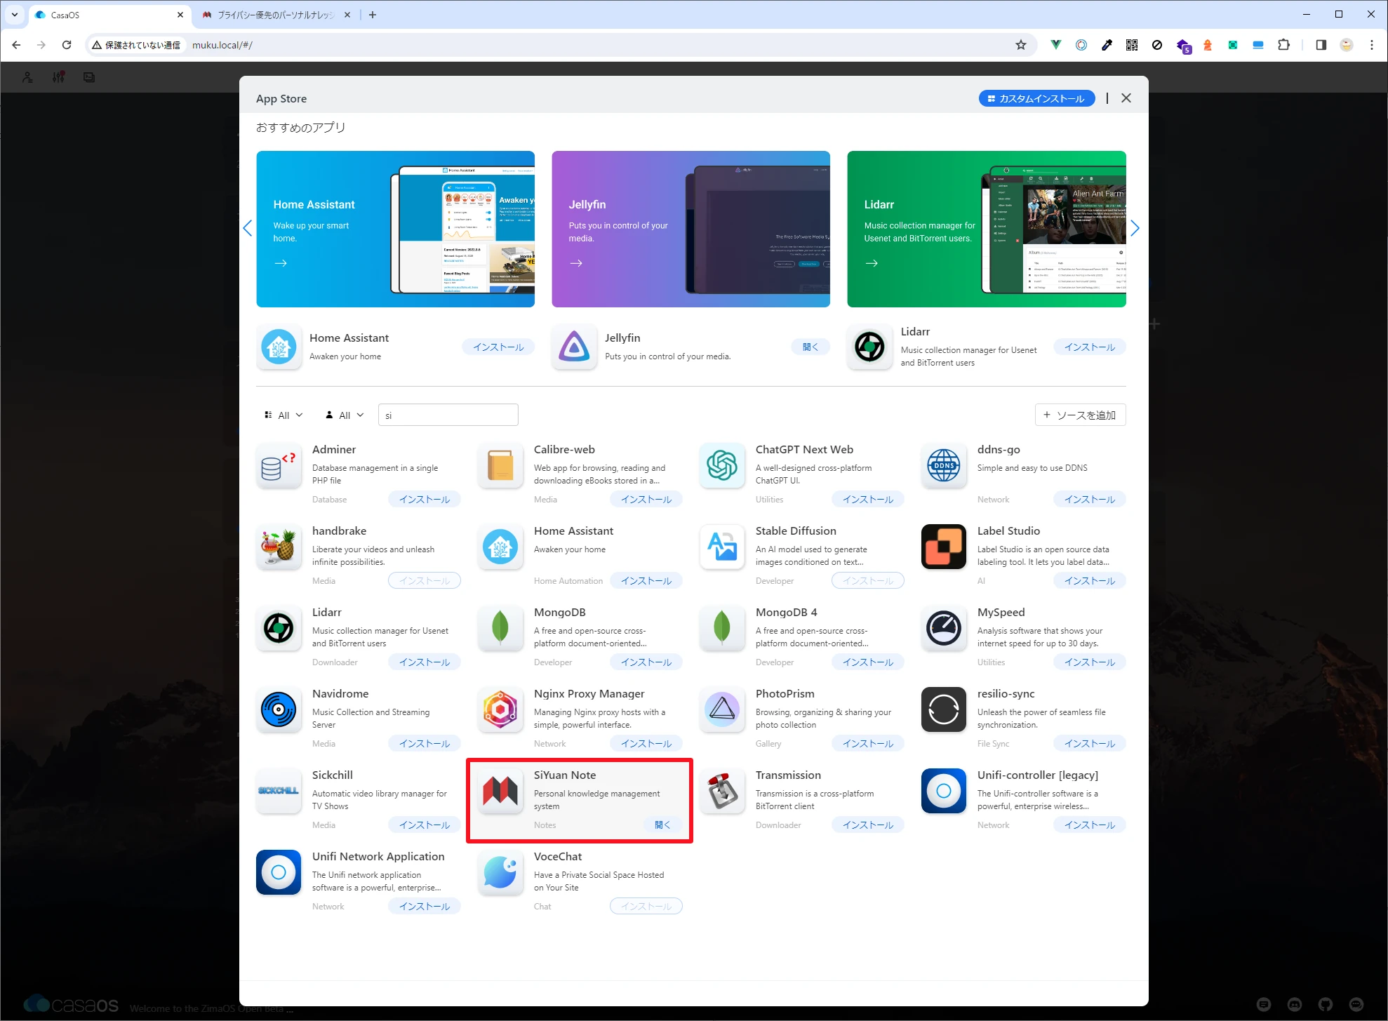
Task: Click the Unifi Network Application icon
Action: click(x=279, y=873)
